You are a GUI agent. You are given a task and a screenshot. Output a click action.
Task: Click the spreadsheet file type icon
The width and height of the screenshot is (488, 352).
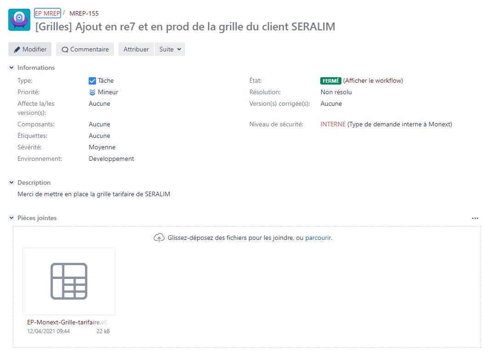click(69, 281)
